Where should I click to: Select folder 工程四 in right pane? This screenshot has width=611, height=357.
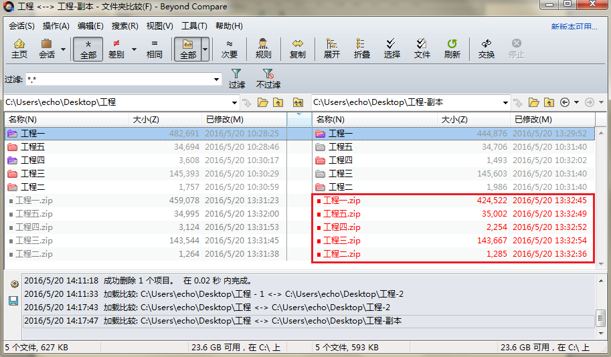[454, 160]
